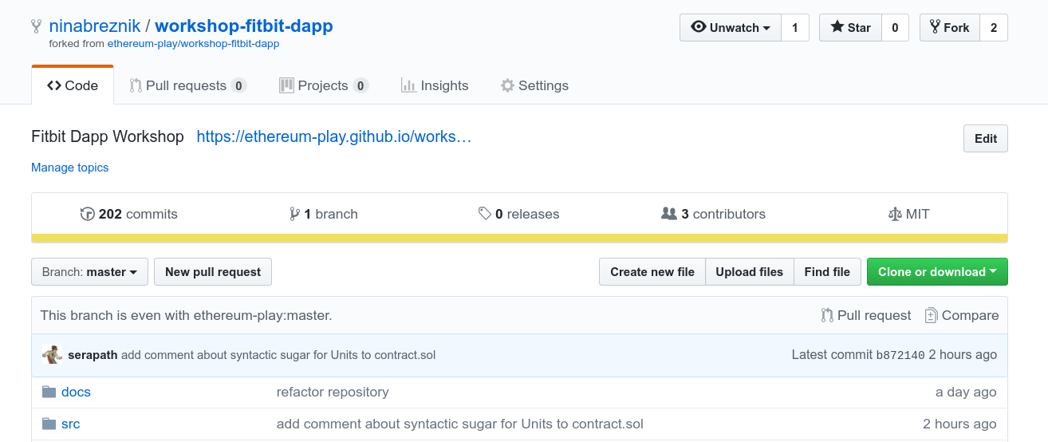Switch to the Pull requests tab
The image size is (1048, 442).
tap(187, 85)
